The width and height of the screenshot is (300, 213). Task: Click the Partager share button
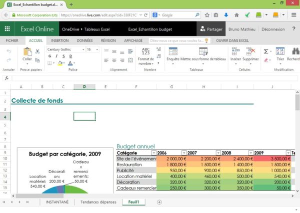tap(211, 29)
